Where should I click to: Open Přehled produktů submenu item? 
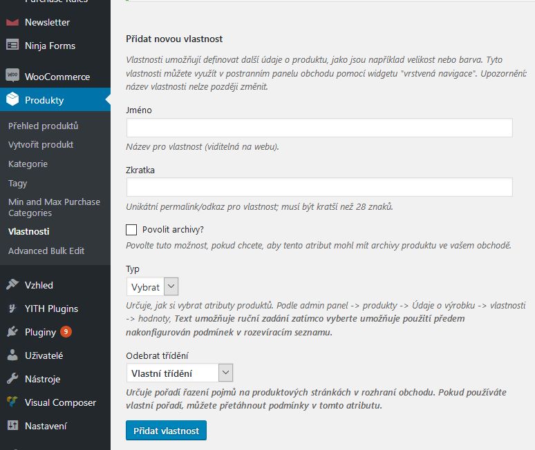(x=43, y=126)
